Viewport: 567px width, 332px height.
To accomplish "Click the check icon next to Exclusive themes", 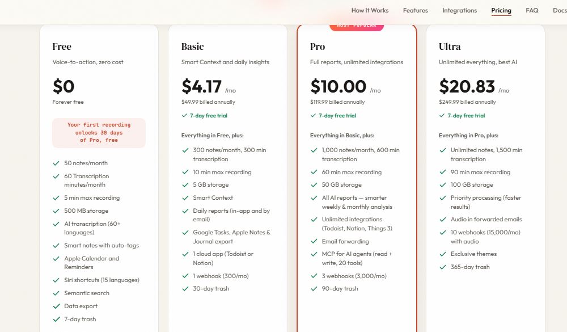I will coord(443,254).
